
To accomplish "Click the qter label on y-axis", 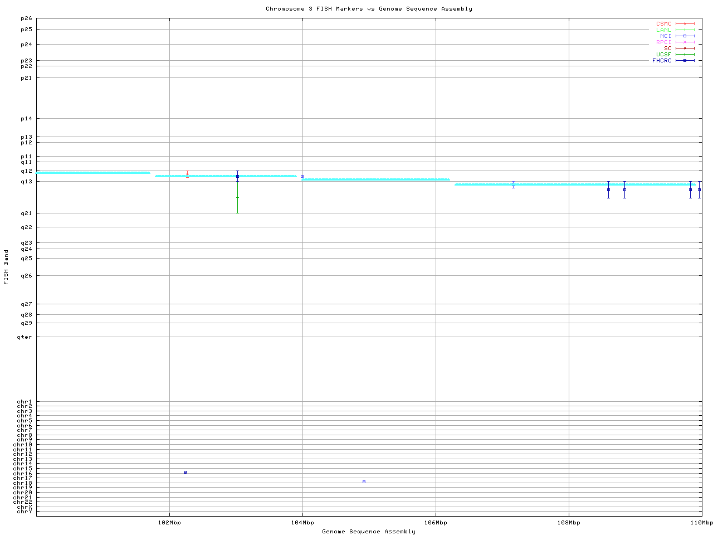I will click(25, 337).
